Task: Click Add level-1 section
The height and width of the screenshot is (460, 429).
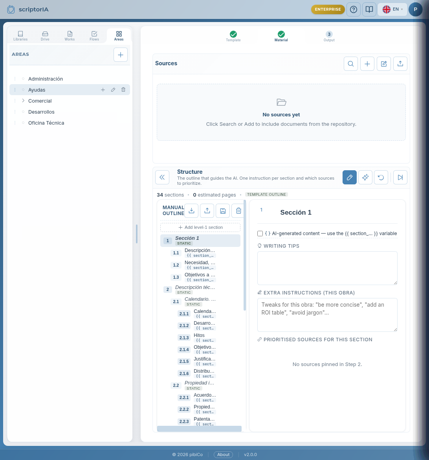Action: coord(200,227)
